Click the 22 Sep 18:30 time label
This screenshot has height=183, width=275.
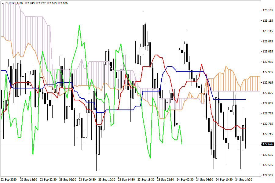pos(29,180)
